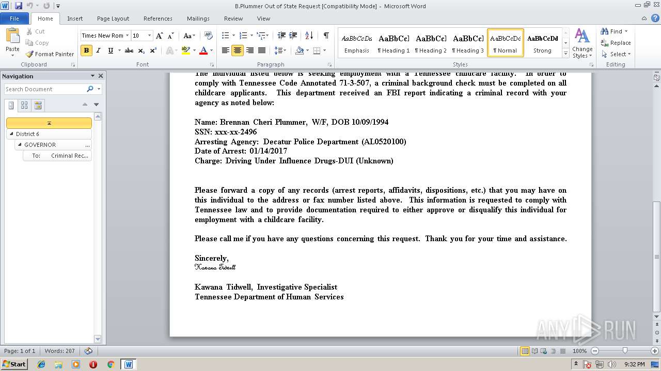The image size is (661, 371).
Task: Align text left
Action: (225, 50)
